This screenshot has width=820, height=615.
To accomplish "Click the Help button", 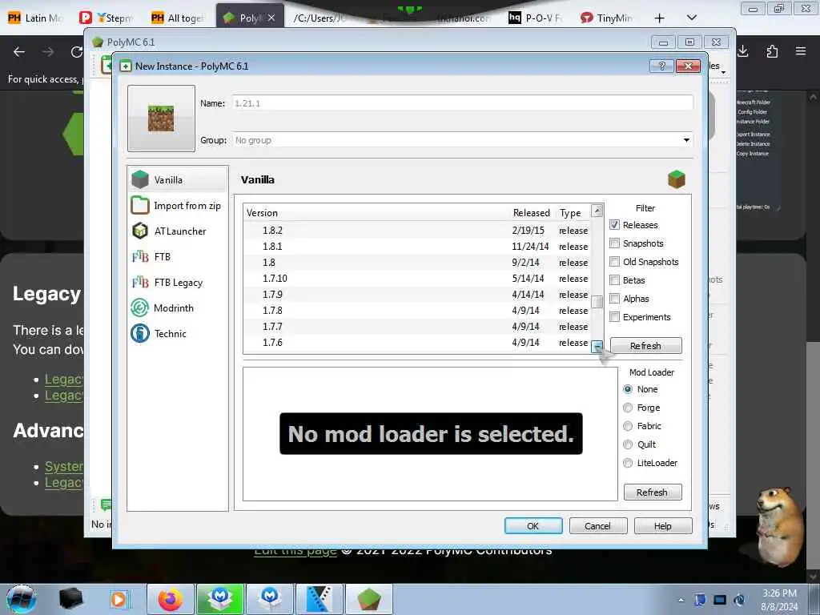I will coord(662,526).
